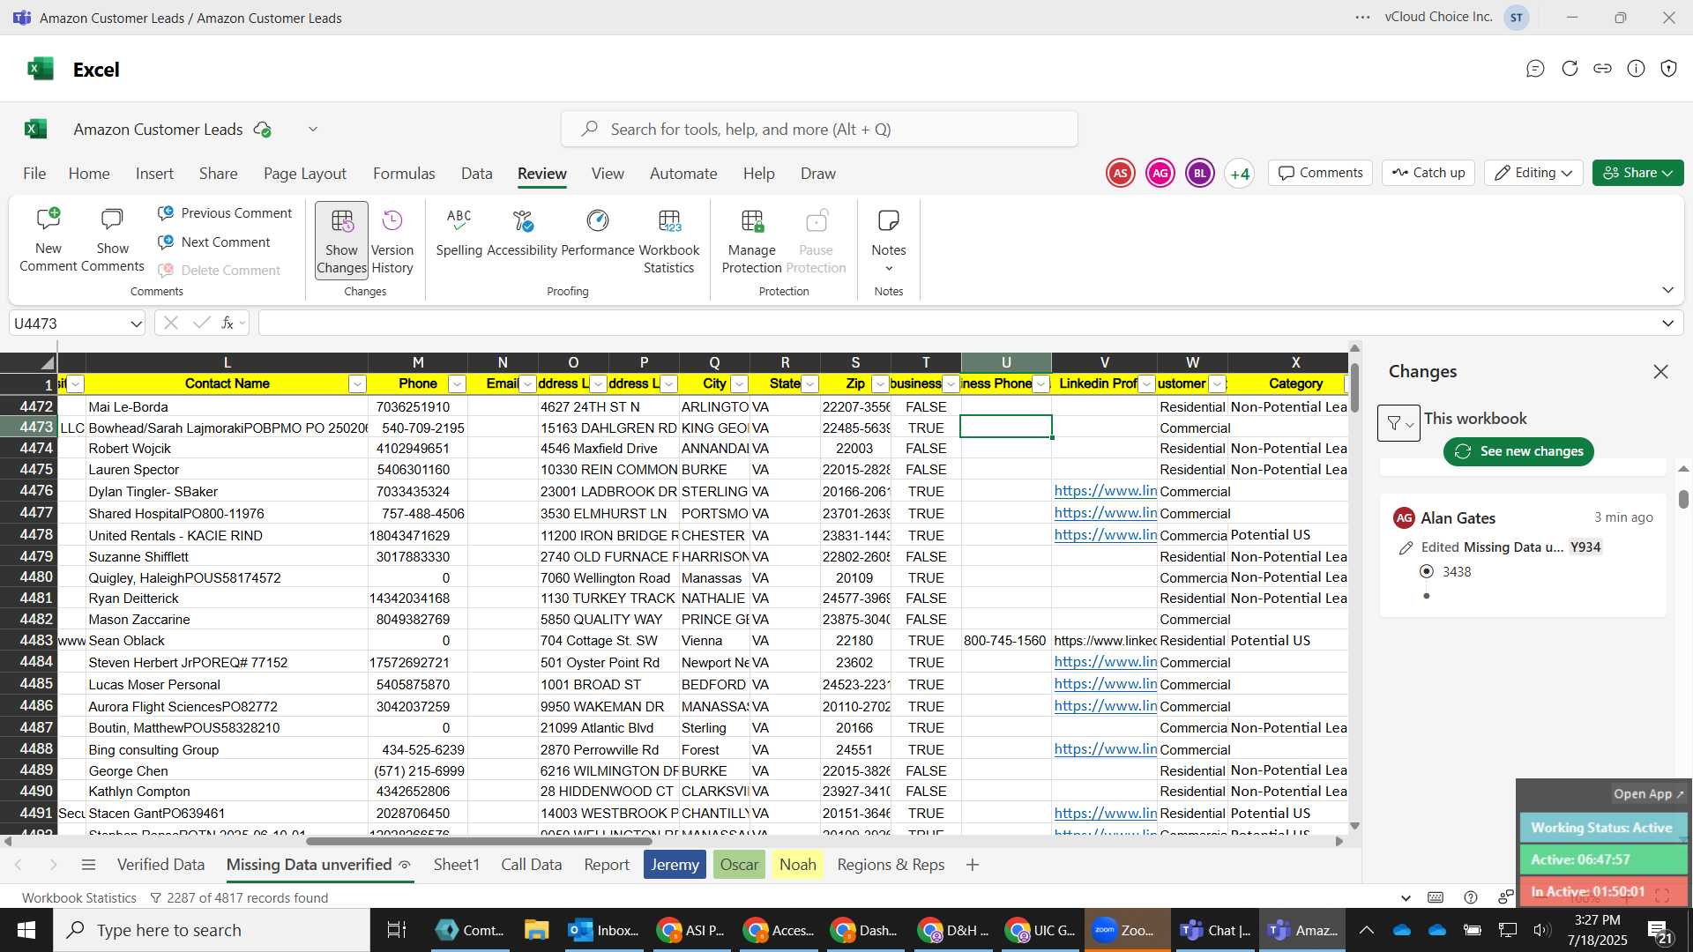This screenshot has width=1693, height=952.
Task: Select column U header
Action: (1006, 362)
